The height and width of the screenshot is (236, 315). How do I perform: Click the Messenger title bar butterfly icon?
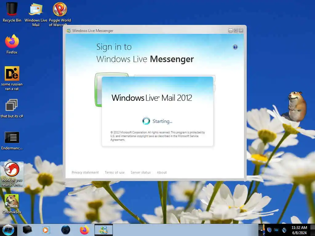tap(69, 31)
